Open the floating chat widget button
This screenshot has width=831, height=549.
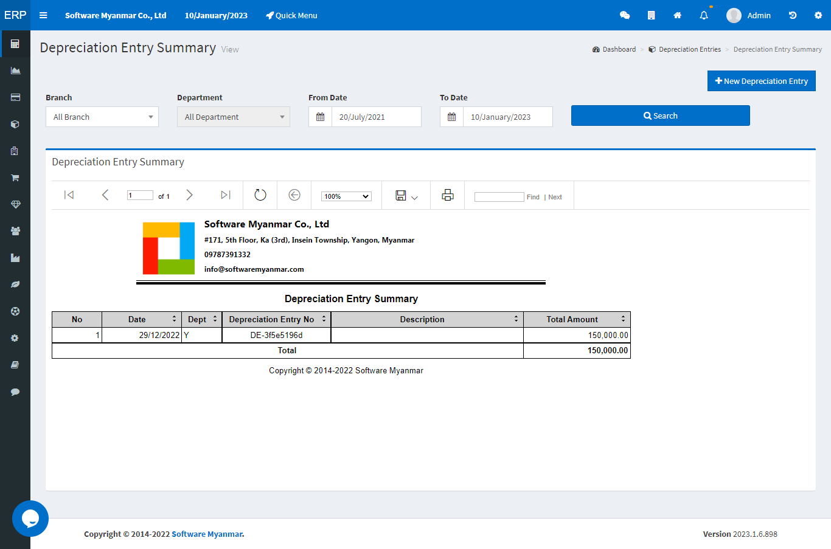point(30,519)
